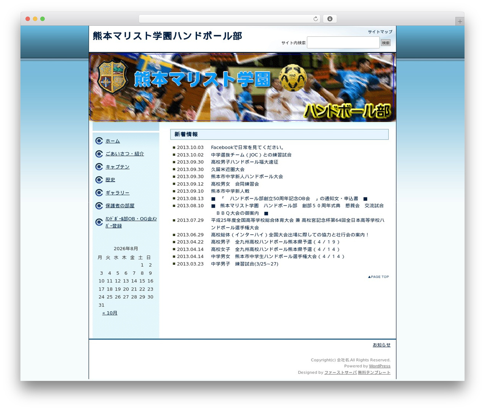Click the 検索 search button
Viewport: 485px width, 410px height.
[386, 43]
